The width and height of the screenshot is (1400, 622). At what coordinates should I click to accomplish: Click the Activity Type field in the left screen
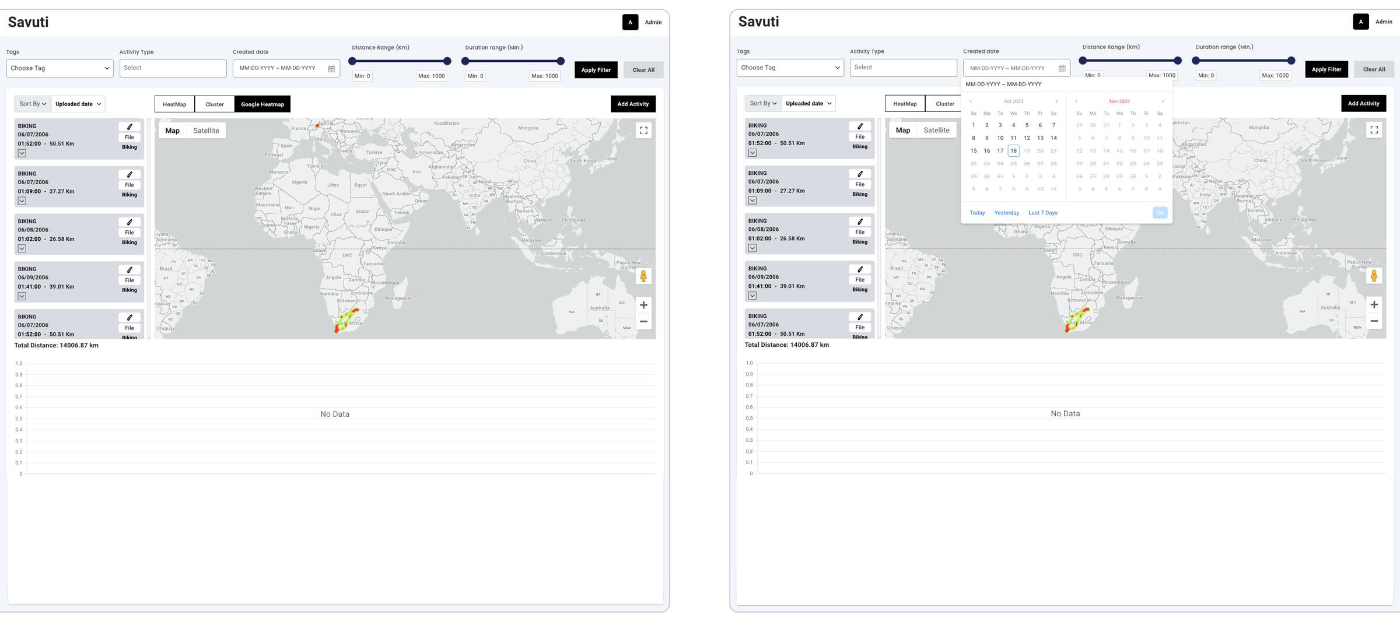[173, 68]
